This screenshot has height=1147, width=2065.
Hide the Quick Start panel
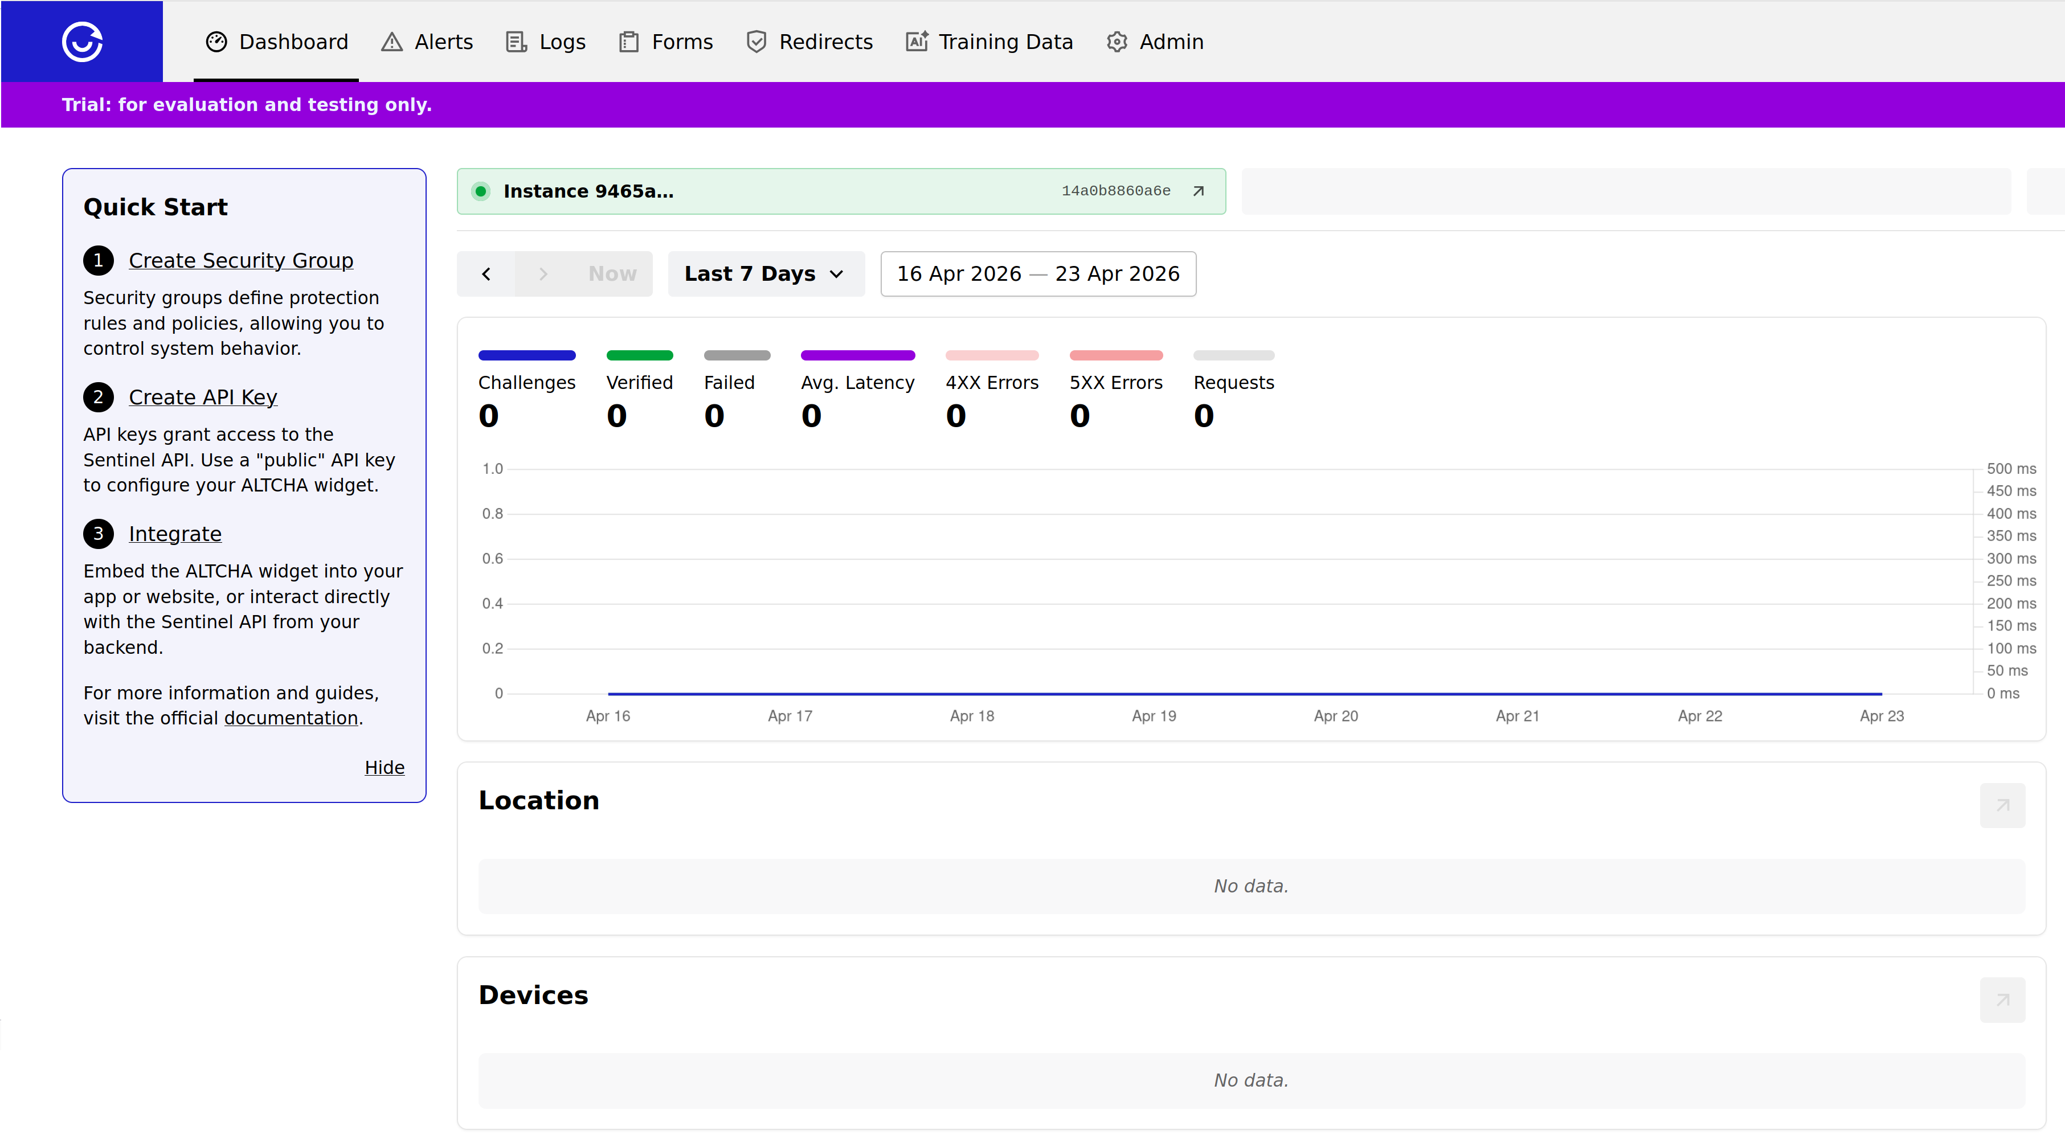click(384, 767)
